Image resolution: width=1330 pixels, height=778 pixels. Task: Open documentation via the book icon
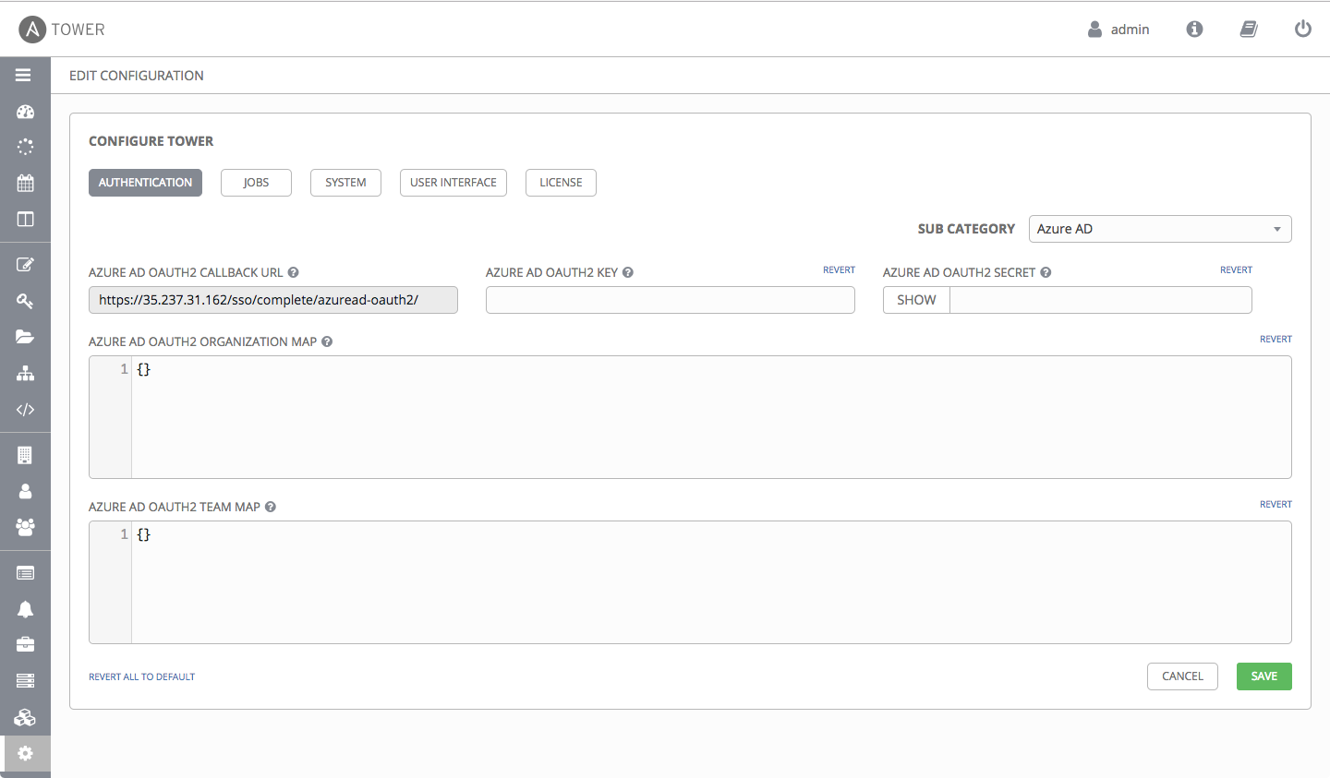tap(1248, 29)
